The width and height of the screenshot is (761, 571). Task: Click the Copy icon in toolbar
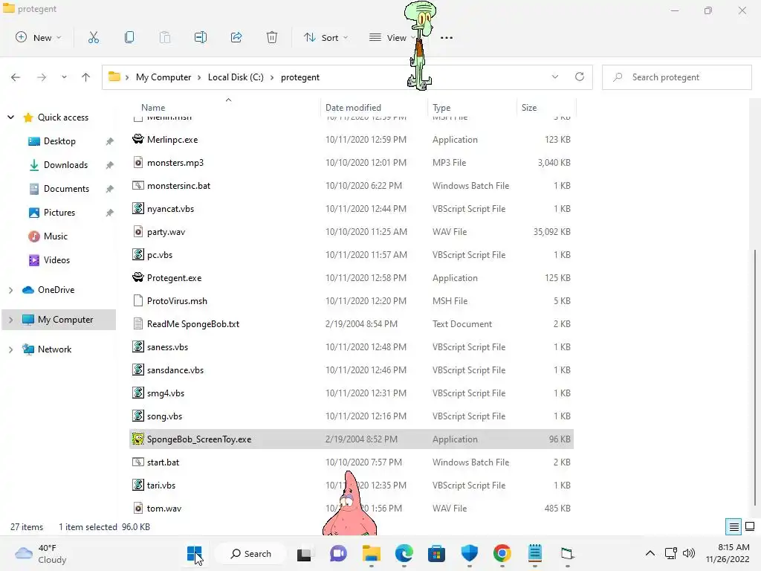[129, 37]
